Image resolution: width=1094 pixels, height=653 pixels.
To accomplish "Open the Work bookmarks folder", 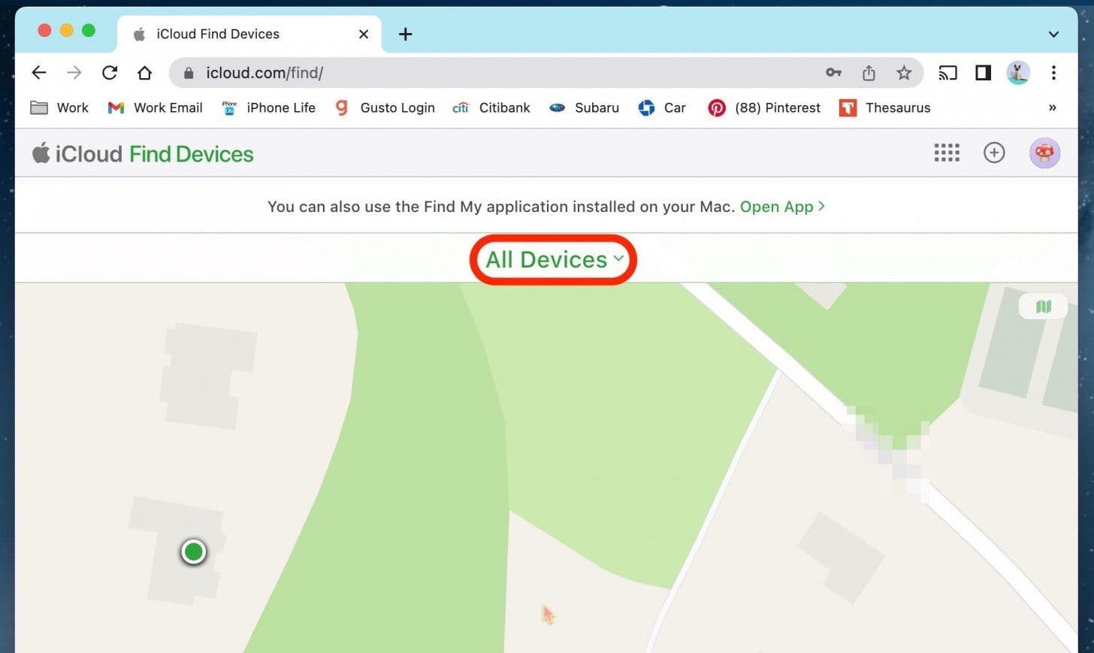I will coord(59,107).
